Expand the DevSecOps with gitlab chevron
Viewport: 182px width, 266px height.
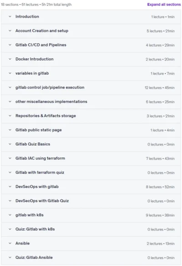pos(10,186)
